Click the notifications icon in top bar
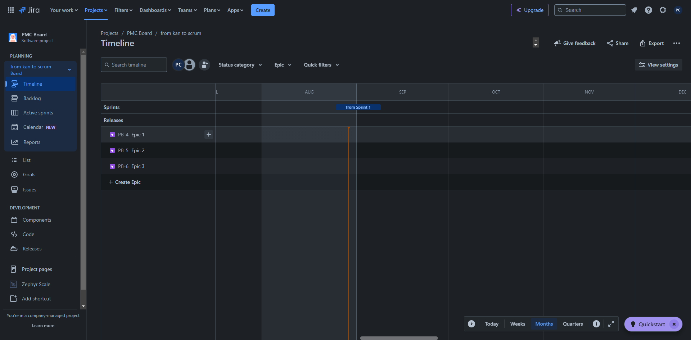The height and width of the screenshot is (340, 691). pyautogui.click(x=634, y=10)
